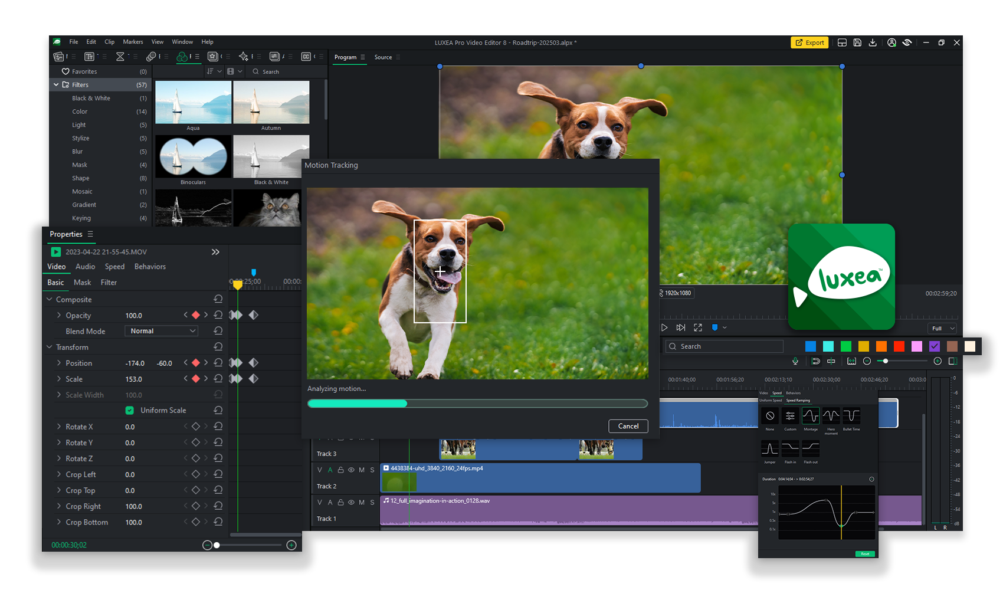This screenshot has height=590, width=1003.
Task: Click the microphone voiceover icon
Action: pyautogui.click(x=795, y=361)
